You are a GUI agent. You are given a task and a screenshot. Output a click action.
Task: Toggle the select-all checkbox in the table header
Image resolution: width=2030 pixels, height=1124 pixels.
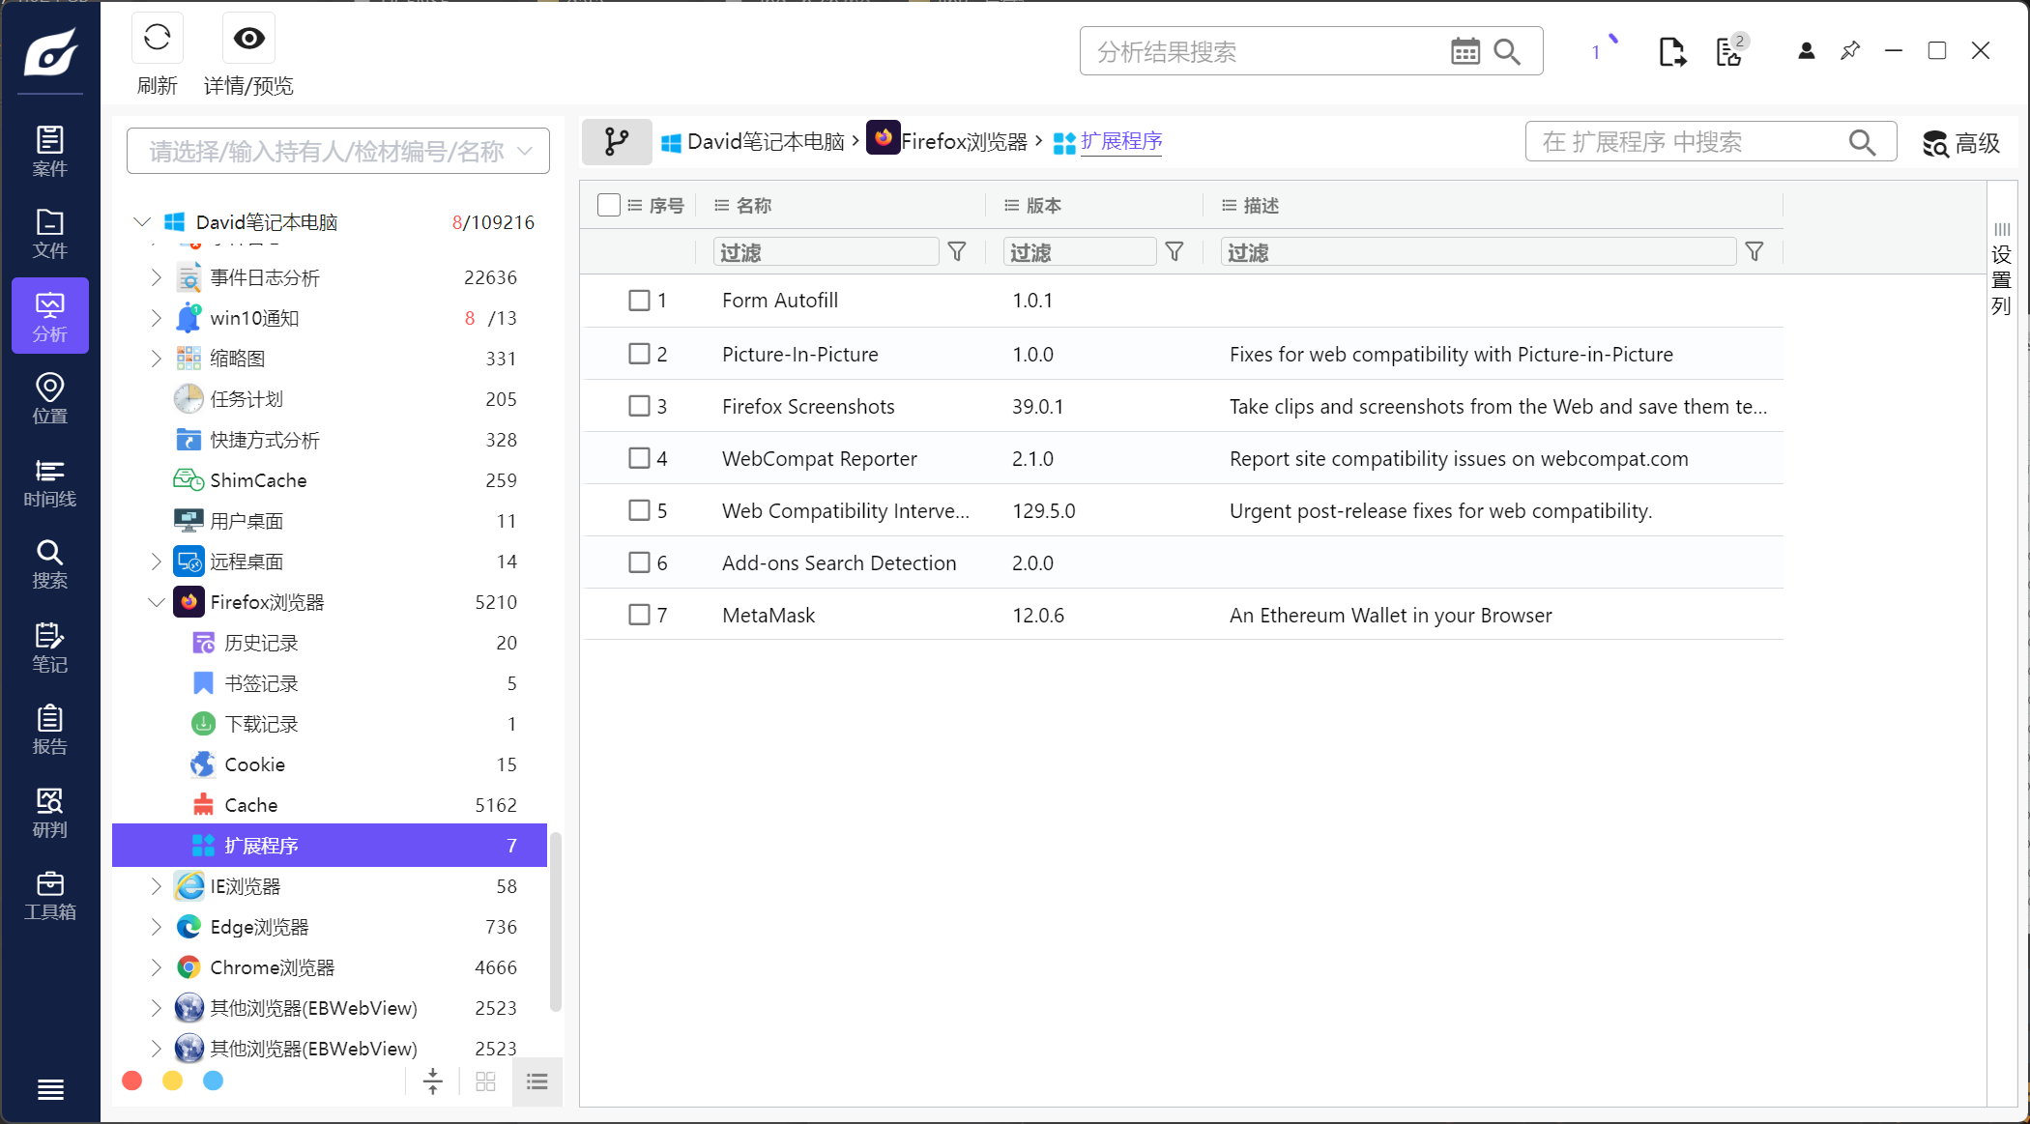[608, 205]
